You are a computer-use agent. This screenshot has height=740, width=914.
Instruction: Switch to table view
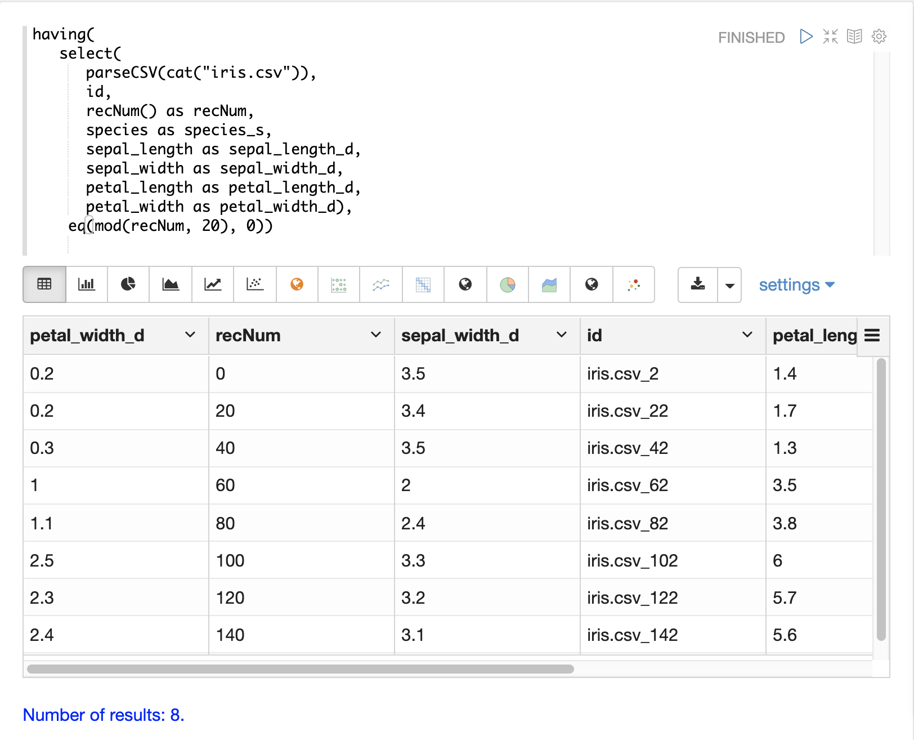pos(44,284)
